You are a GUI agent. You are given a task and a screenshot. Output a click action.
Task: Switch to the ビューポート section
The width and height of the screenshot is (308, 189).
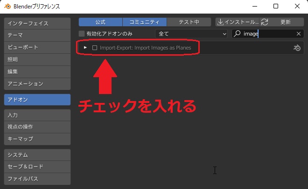(x=37, y=47)
